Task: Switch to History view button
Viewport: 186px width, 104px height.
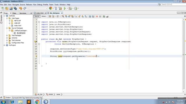Action: 44,16
